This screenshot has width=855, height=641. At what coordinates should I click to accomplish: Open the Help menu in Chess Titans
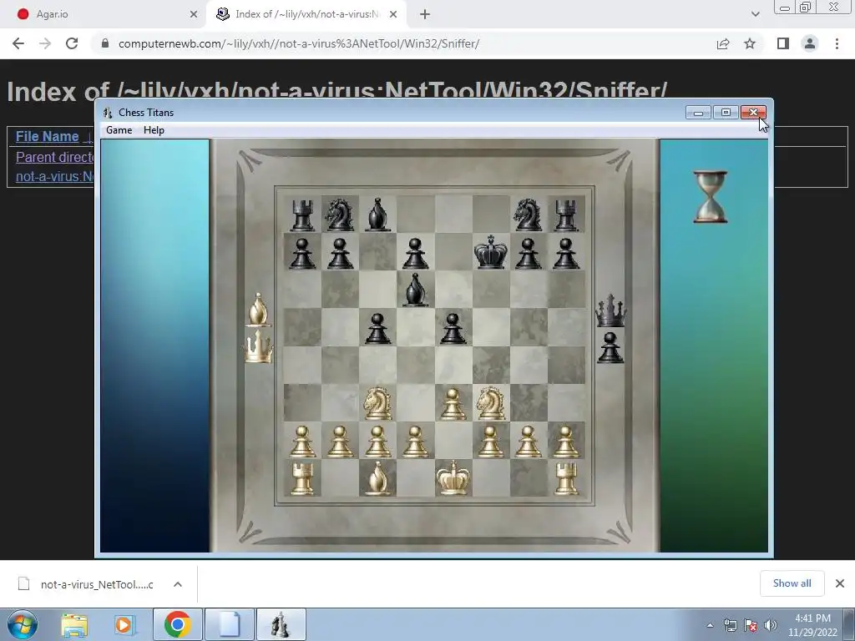click(154, 130)
